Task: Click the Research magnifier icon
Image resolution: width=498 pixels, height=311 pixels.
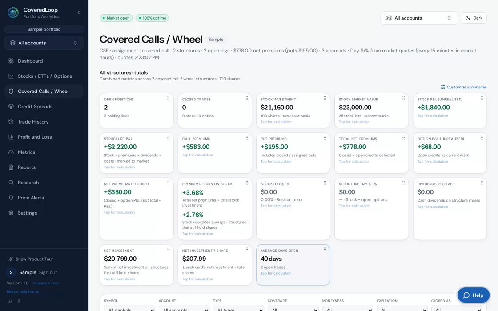Action: pyautogui.click(x=11, y=183)
